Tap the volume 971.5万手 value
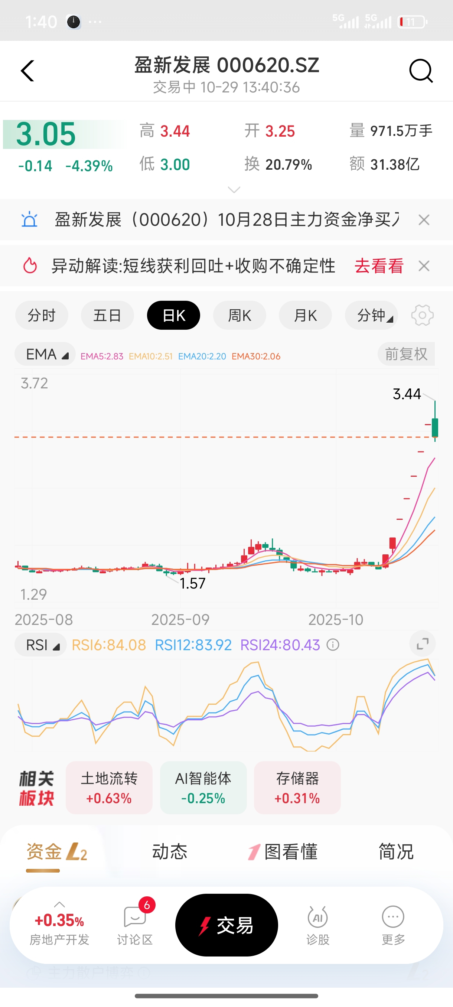The height and width of the screenshot is (1007, 453). coord(401,131)
